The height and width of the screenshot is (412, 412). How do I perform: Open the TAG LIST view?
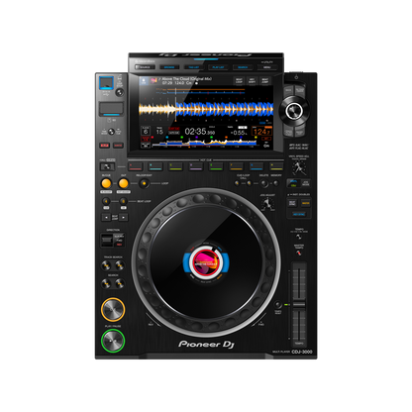coord(193,67)
